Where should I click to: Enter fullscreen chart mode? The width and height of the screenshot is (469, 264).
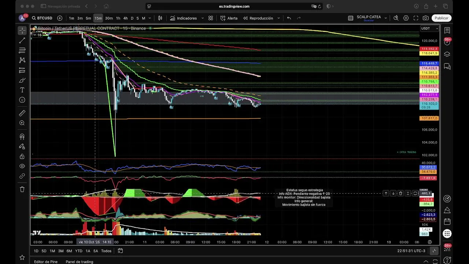coord(416,18)
